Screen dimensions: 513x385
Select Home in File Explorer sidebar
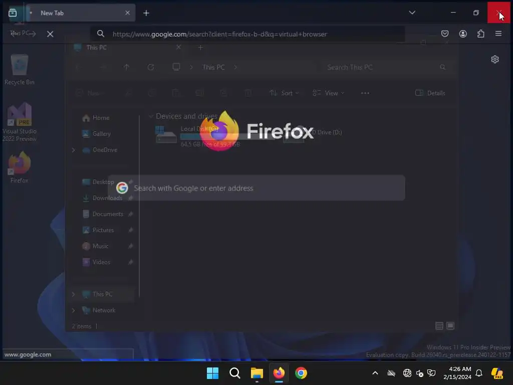click(101, 117)
